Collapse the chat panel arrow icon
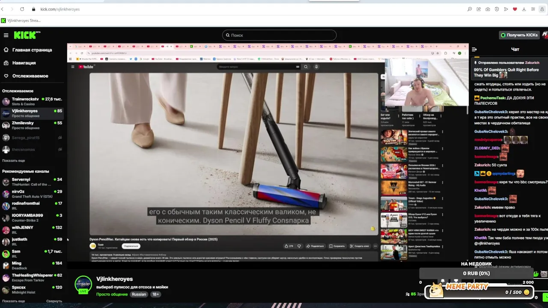 coord(474,50)
